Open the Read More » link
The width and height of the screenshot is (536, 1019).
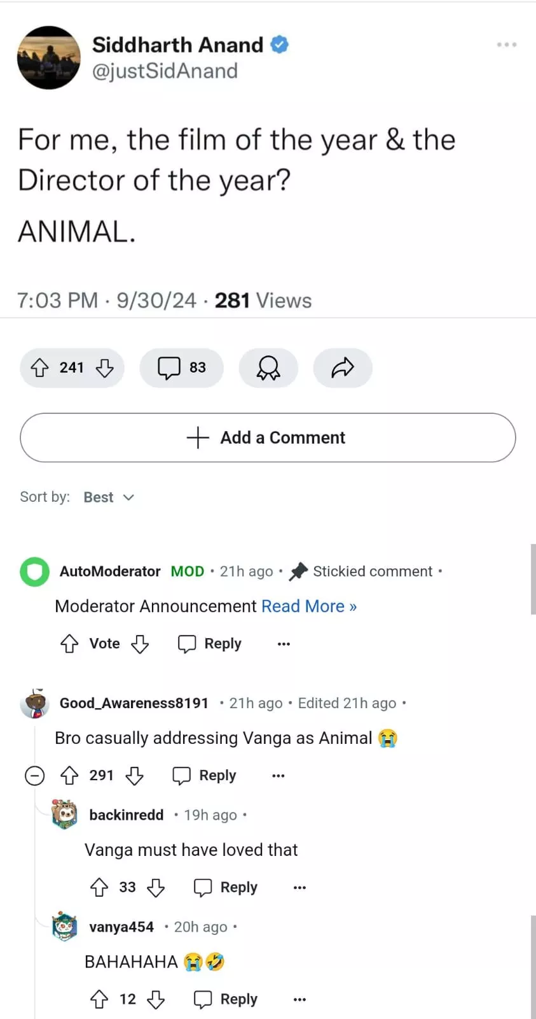pos(309,606)
